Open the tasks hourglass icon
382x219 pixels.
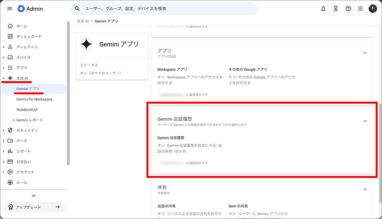click(x=335, y=9)
